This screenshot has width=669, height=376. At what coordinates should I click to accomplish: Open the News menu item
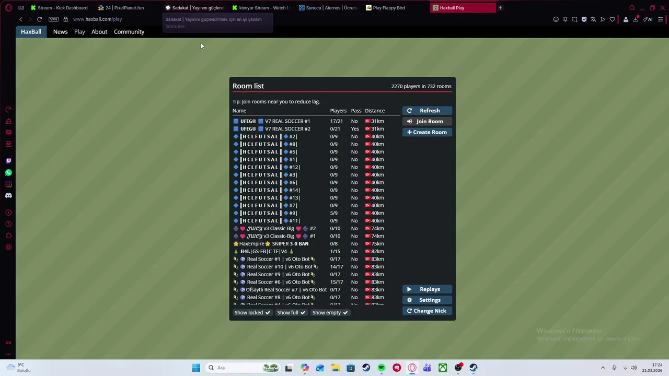(60, 32)
